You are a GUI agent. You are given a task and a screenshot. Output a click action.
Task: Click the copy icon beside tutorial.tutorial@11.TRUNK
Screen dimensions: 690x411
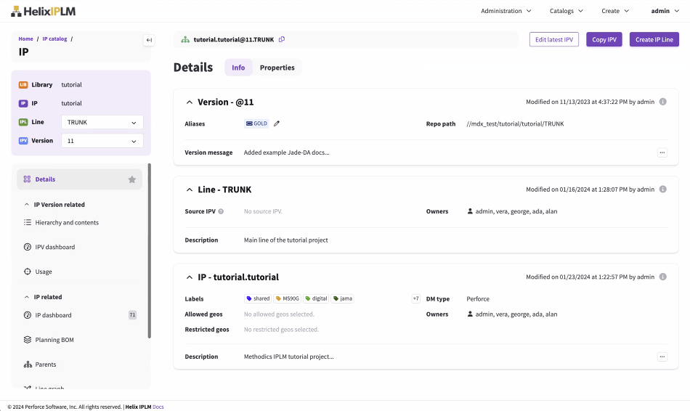tap(282, 39)
